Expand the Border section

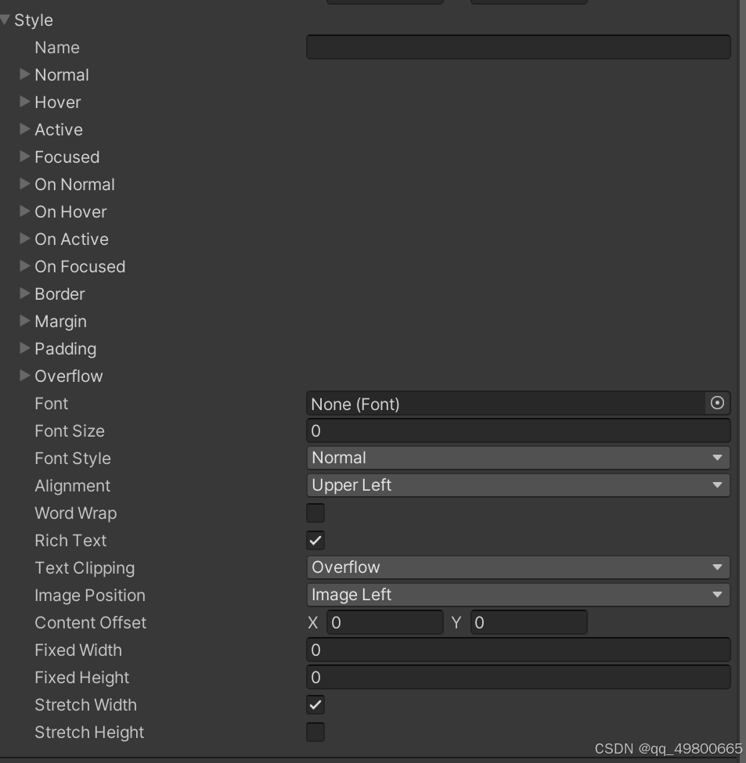(24, 293)
